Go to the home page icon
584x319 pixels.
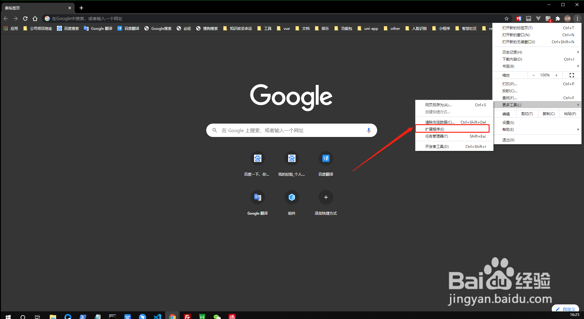click(x=35, y=19)
